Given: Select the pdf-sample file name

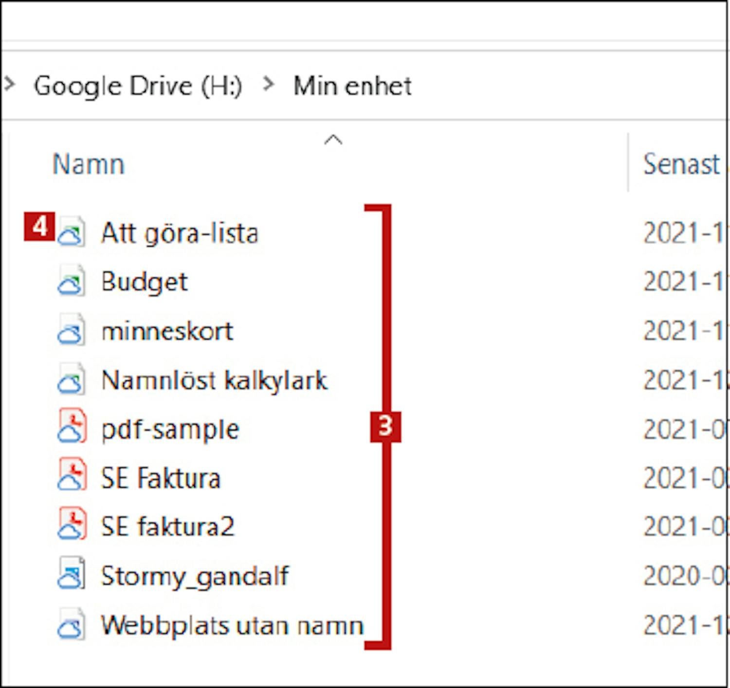Looking at the screenshot, I should click(x=170, y=429).
